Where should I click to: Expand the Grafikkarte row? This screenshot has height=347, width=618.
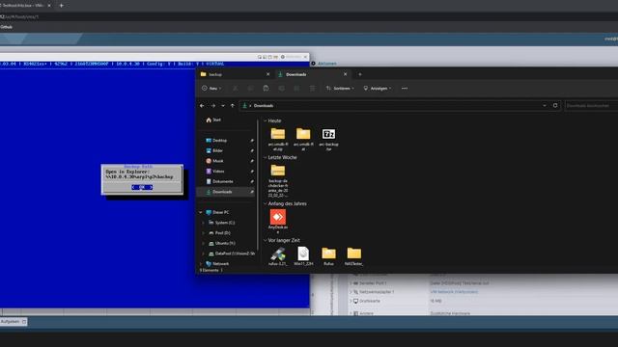pyautogui.click(x=351, y=301)
